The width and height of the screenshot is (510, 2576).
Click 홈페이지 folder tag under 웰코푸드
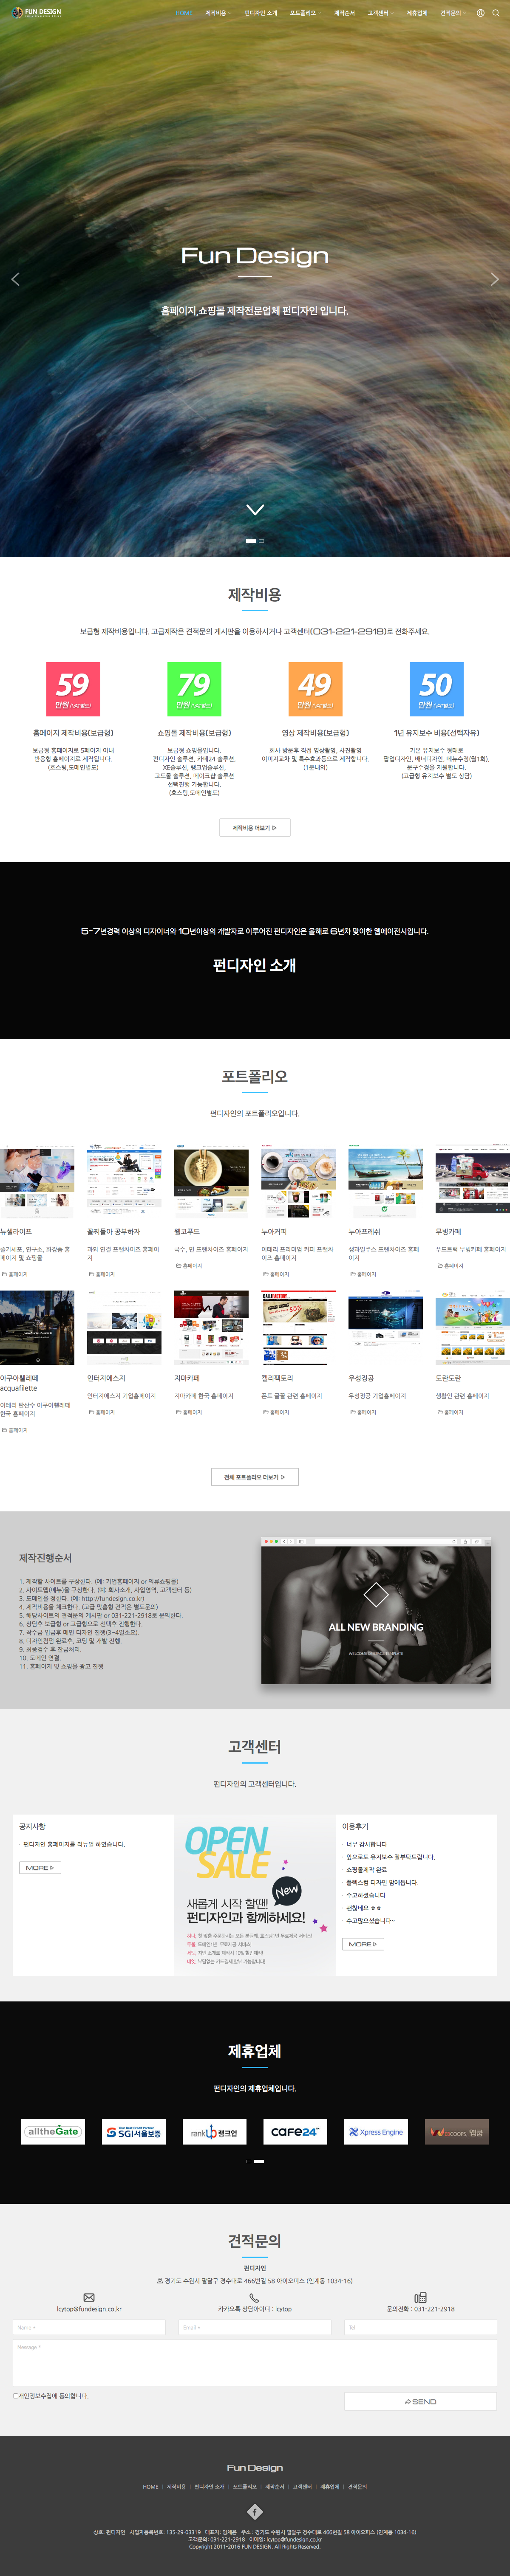coord(189,1266)
